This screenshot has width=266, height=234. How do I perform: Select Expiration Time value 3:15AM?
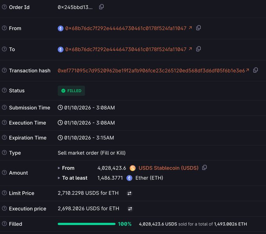pos(105,138)
